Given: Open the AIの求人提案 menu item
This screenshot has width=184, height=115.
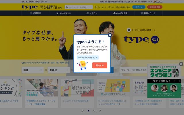Looking at the screenshot, I should click(x=120, y=13).
